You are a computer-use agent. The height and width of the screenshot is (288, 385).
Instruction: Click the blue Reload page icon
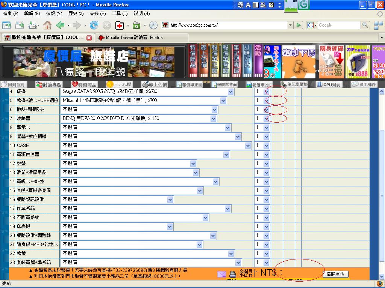point(94,25)
